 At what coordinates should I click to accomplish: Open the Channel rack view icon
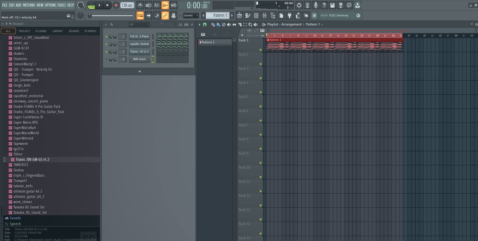coord(256,16)
